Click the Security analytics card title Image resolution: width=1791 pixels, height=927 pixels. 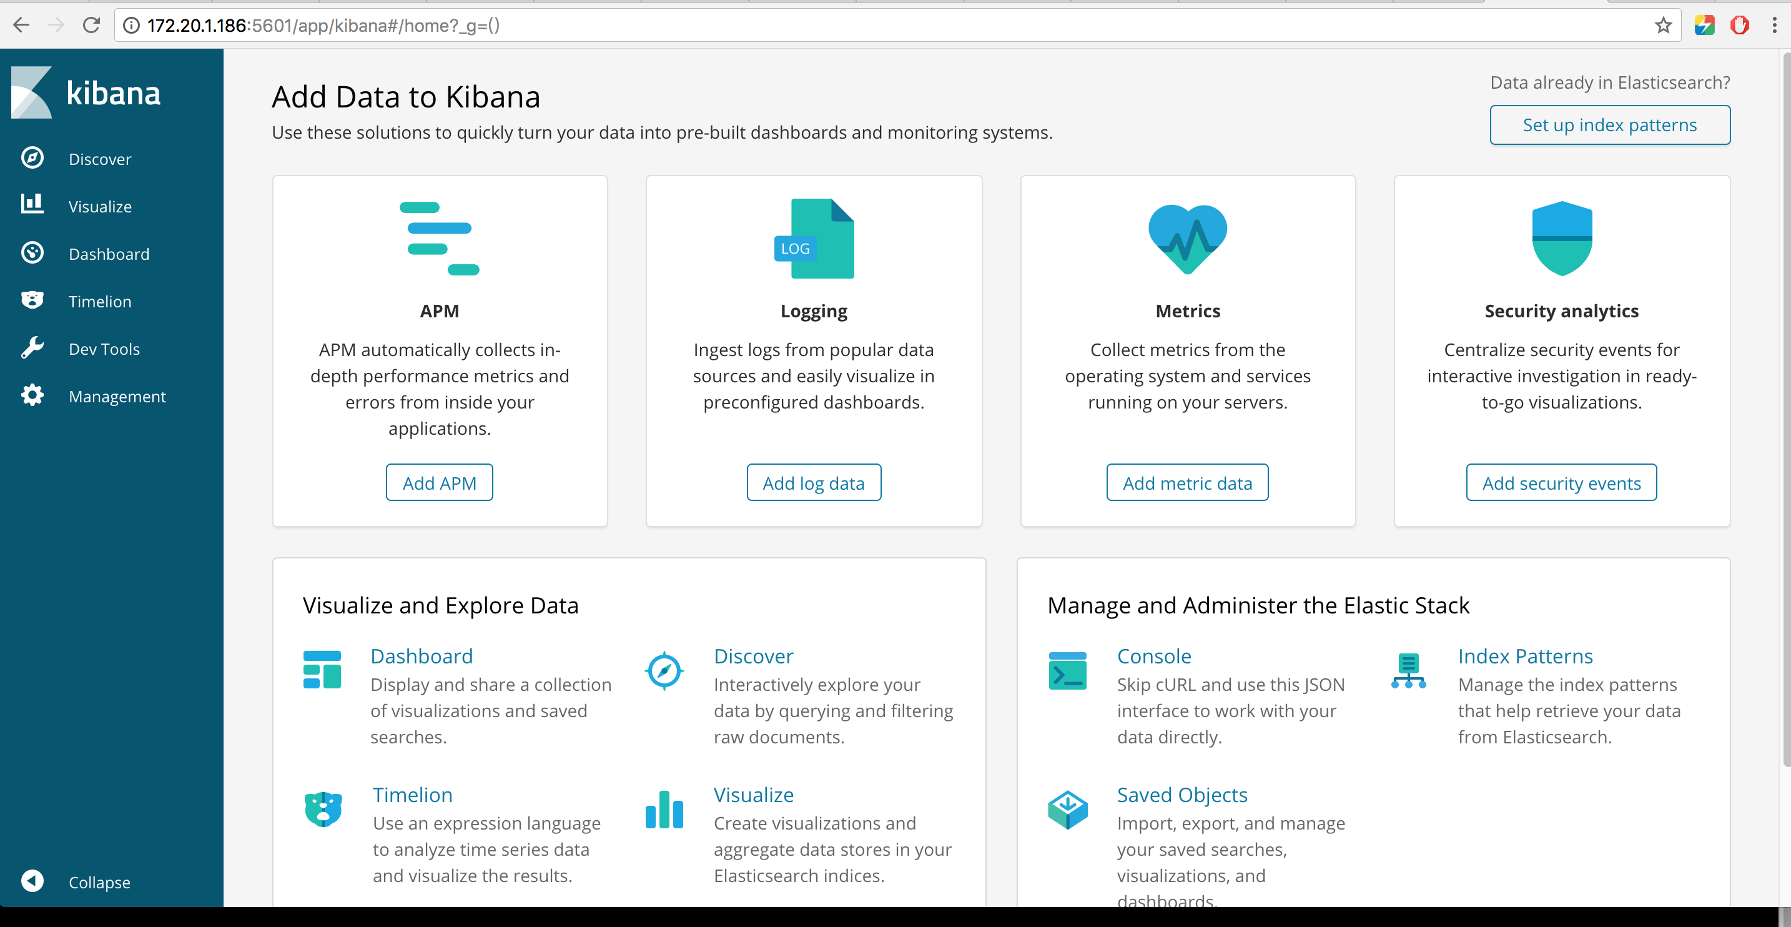tap(1562, 311)
